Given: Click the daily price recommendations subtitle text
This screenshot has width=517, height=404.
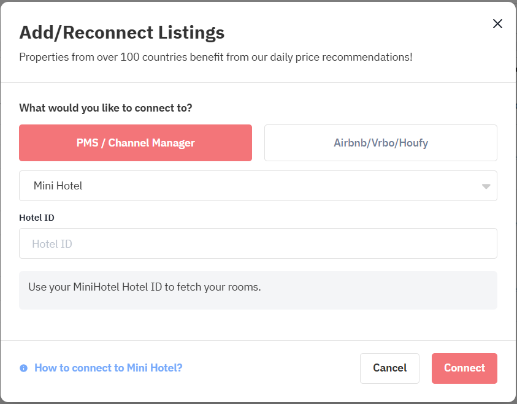Looking at the screenshot, I should pos(216,57).
